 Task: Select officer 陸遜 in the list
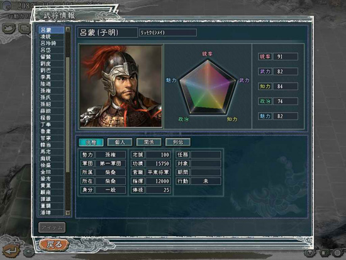tap(52, 84)
